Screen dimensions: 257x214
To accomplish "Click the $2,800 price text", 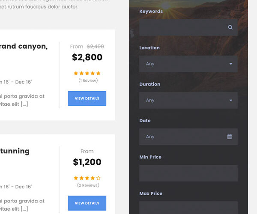I will (87, 57).
